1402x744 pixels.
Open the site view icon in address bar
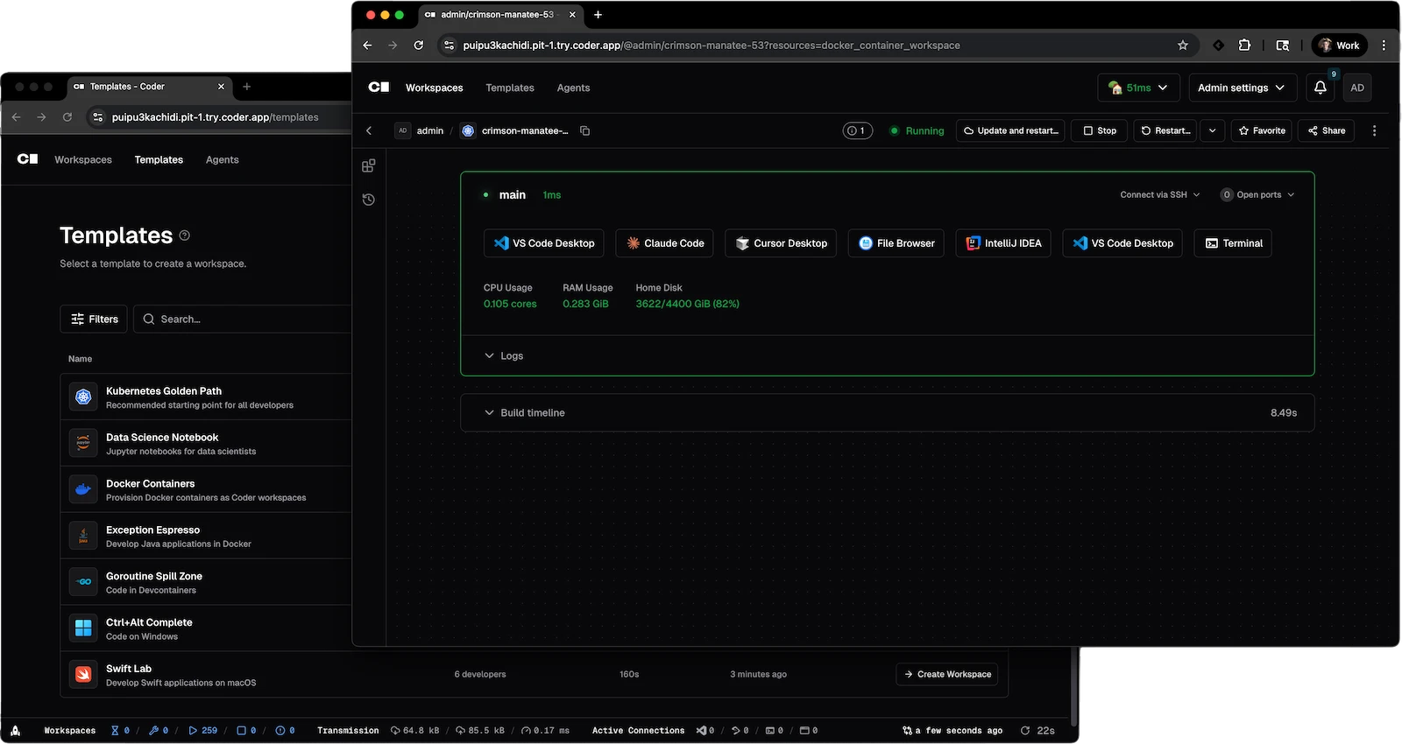coord(449,46)
